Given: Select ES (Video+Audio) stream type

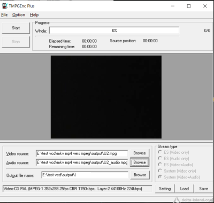Looking at the screenshot, I should (175, 165).
